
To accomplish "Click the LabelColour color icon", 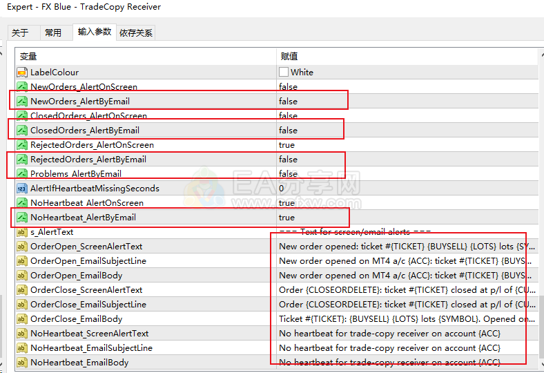I will tap(22, 72).
